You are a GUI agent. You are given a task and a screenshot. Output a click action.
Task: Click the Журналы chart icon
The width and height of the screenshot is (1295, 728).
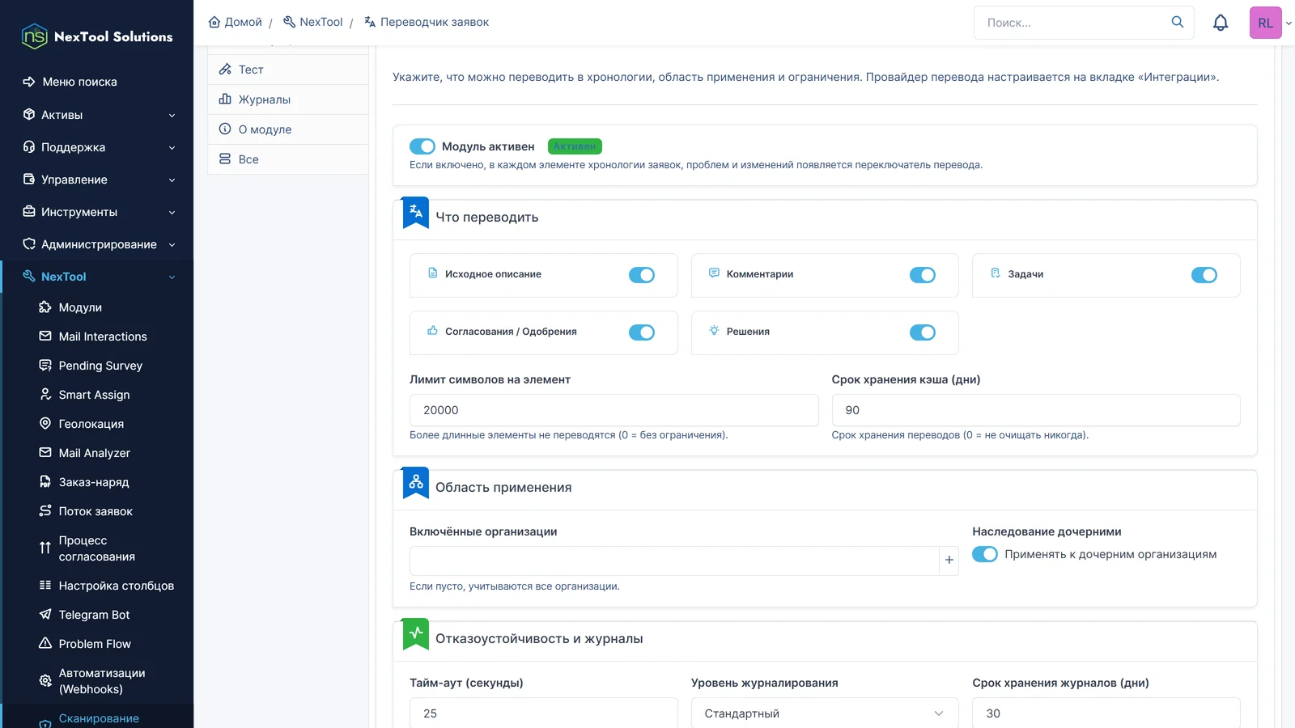225,99
